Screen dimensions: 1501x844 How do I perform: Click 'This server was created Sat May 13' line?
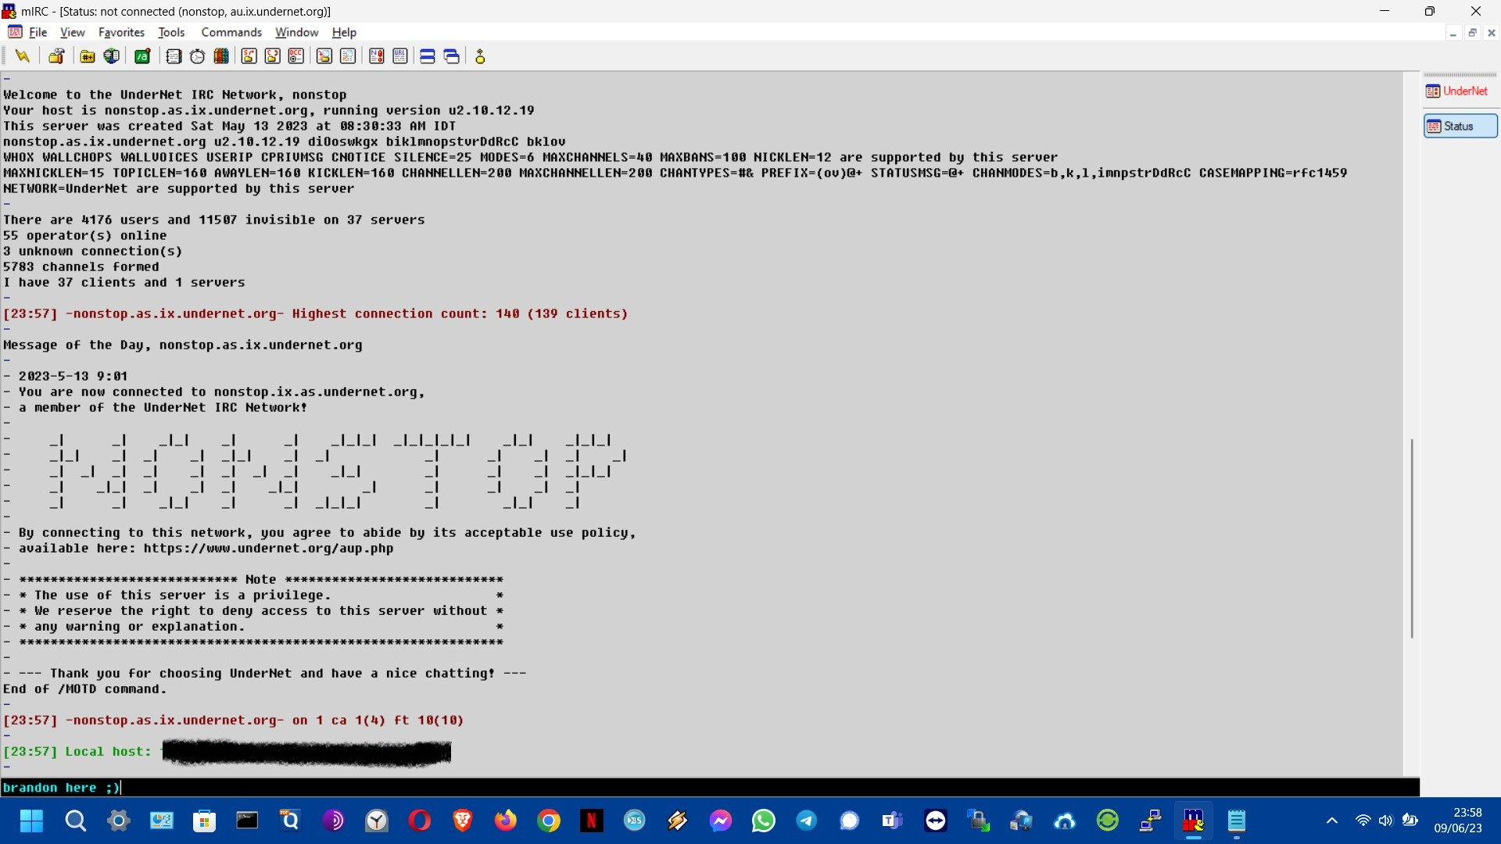(229, 127)
